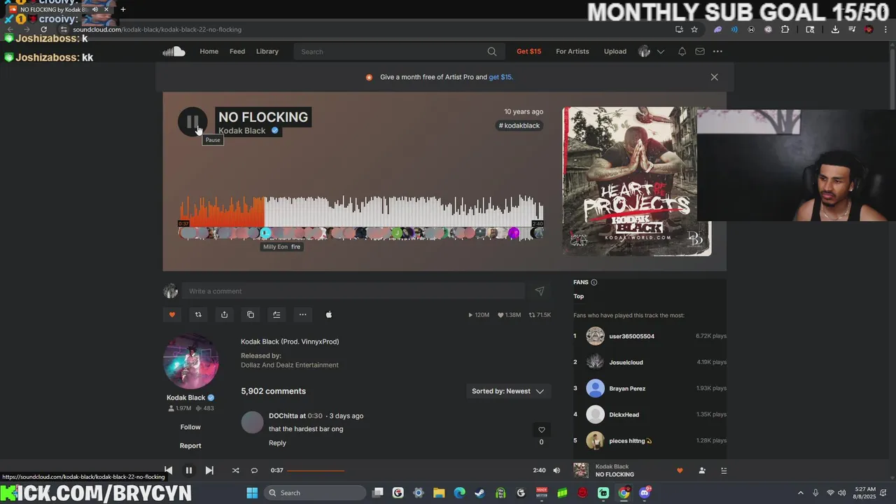
Task: Seek on the bottom progress bar
Action: pyautogui.click(x=408, y=470)
